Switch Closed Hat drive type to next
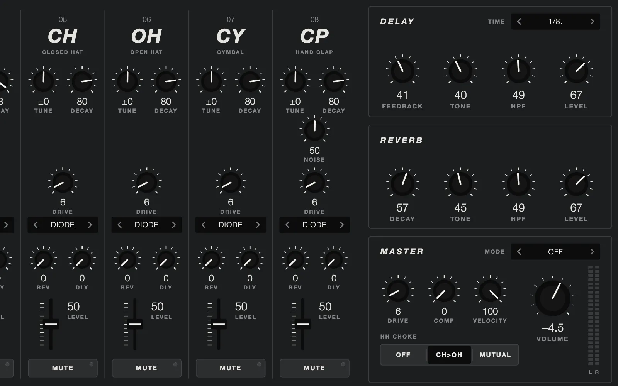Screen dimensions: 618x386 [90, 225]
